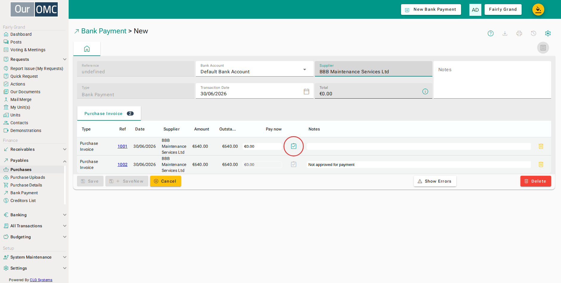Viewport: 561px width, 283px height.
Task: Click the Total info icon
Action: point(425,91)
